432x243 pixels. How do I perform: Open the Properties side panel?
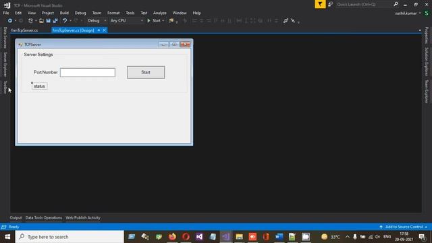tap(427, 35)
